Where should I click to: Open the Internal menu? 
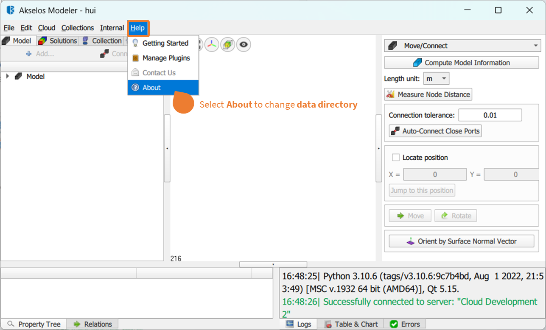[x=112, y=28]
